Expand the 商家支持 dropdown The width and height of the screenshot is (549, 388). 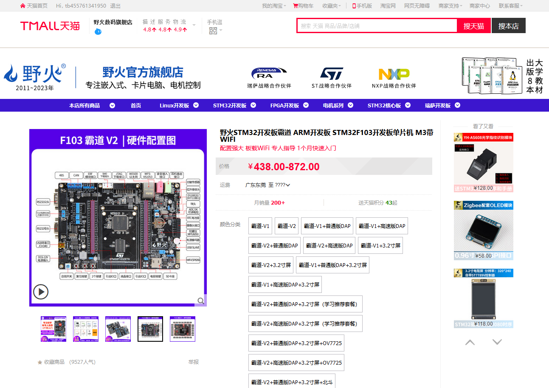tap(462, 6)
